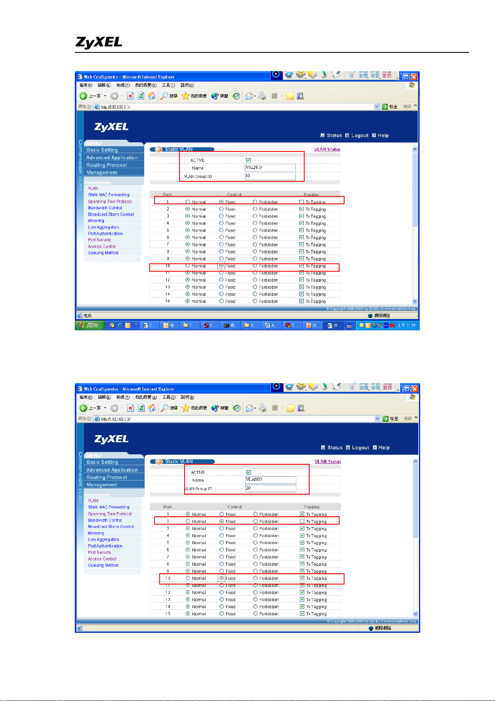495x701 pixels.
Task: Click page scrollbar up arrow in VLAN20 window
Action: click(x=415, y=461)
